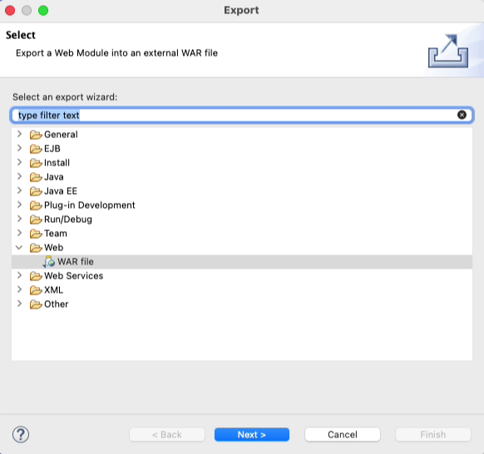Click the Next button
Viewport: 484px width, 454px height.
pyautogui.click(x=252, y=435)
